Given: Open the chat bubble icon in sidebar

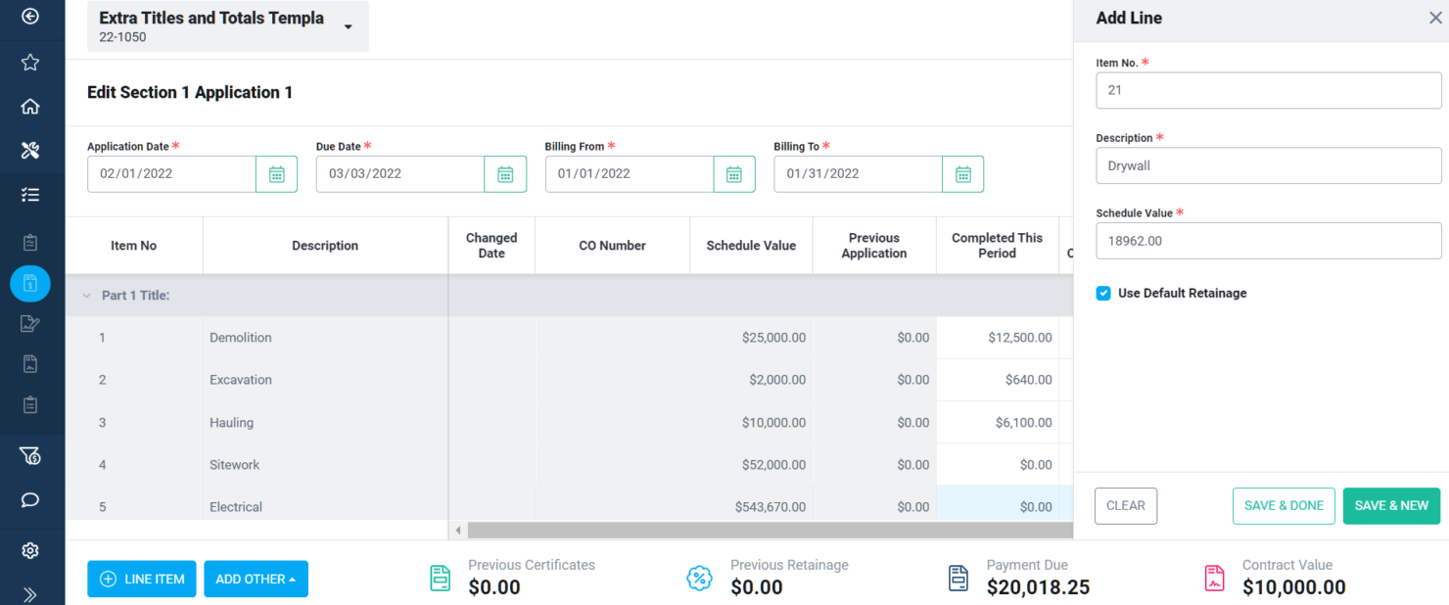Looking at the screenshot, I should (x=29, y=499).
